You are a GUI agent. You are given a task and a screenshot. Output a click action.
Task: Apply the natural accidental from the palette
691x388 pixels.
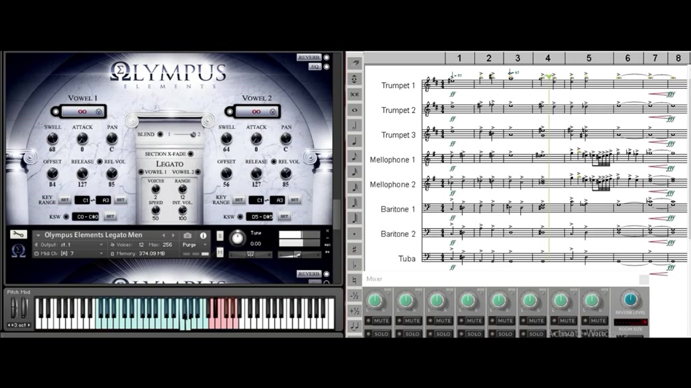355,280
